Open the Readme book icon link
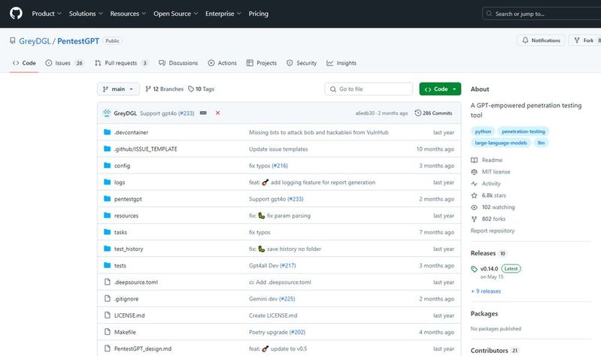The height and width of the screenshot is (356, 601). pos(474,160)
